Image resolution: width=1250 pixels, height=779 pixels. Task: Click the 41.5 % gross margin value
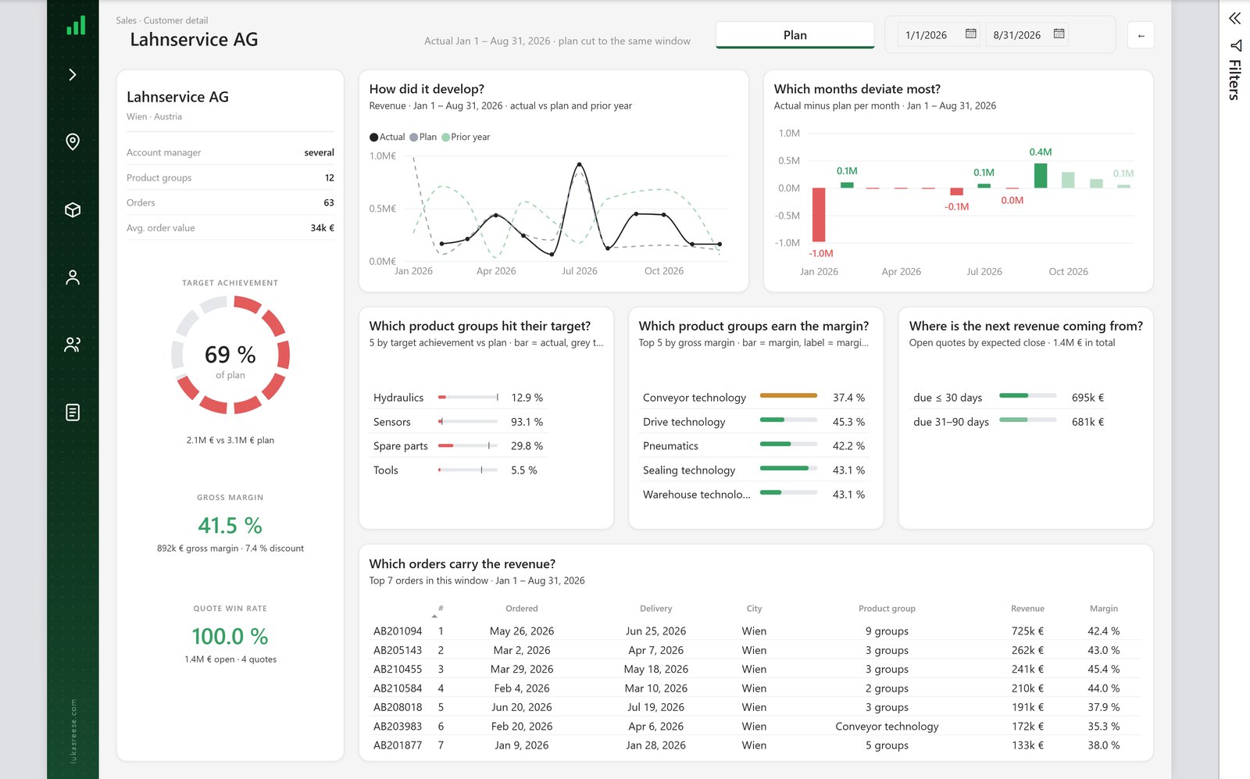pos(230,525)
